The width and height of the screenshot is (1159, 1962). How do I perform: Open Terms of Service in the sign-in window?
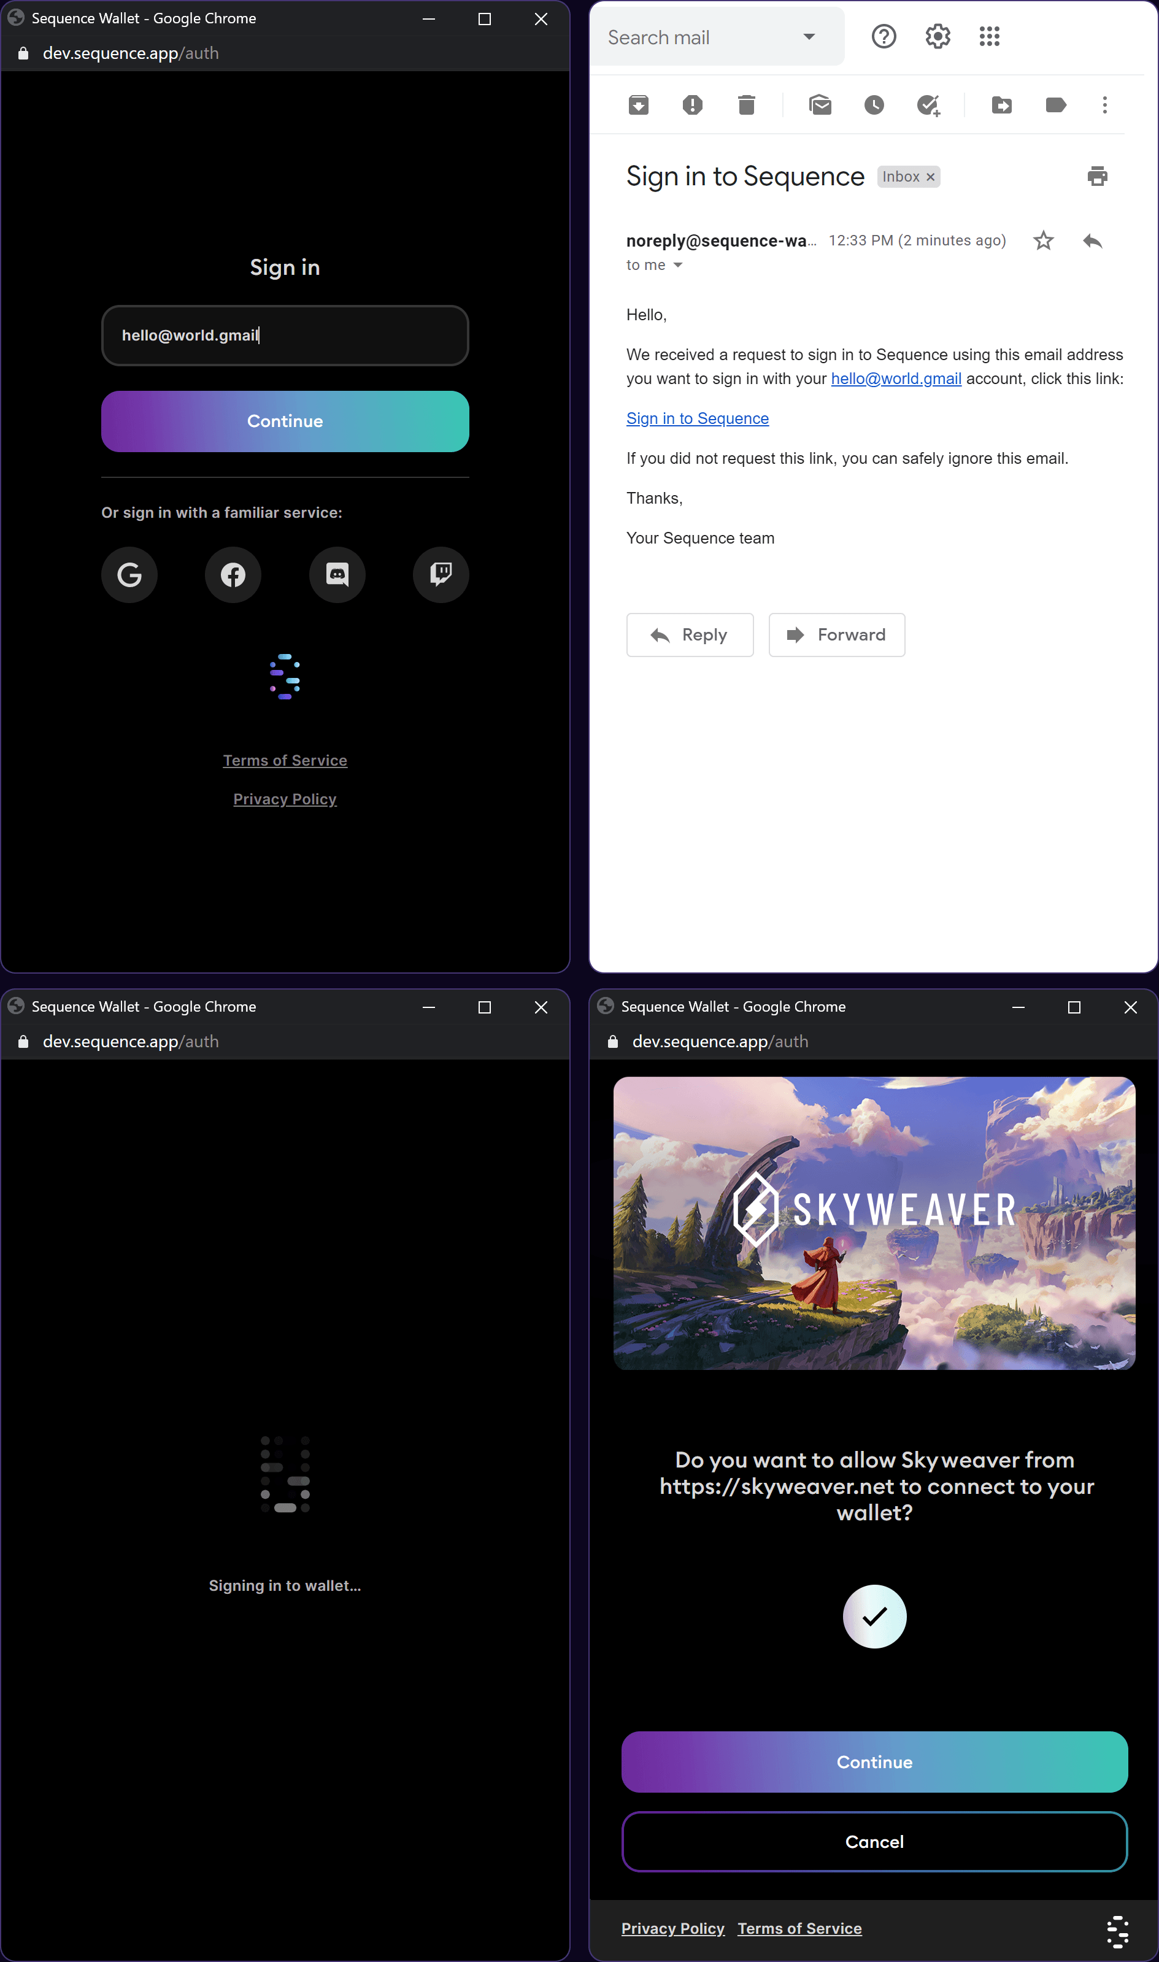point(285,760)
